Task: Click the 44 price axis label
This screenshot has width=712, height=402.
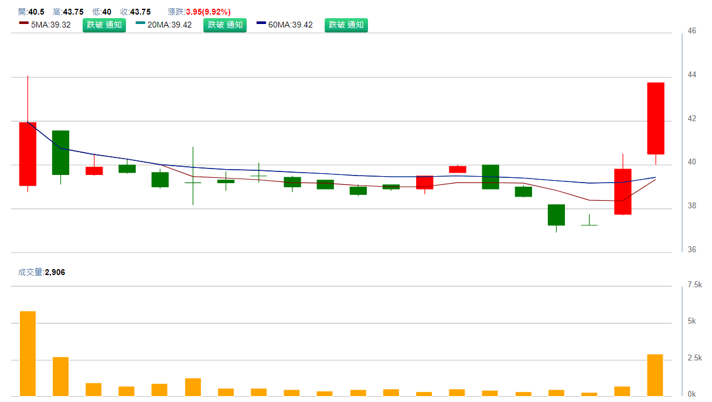Action: 691,74
